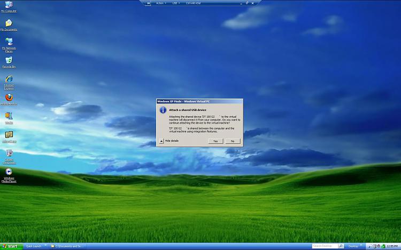Select Internet Explorer desktop icon

tap(9, 83)
